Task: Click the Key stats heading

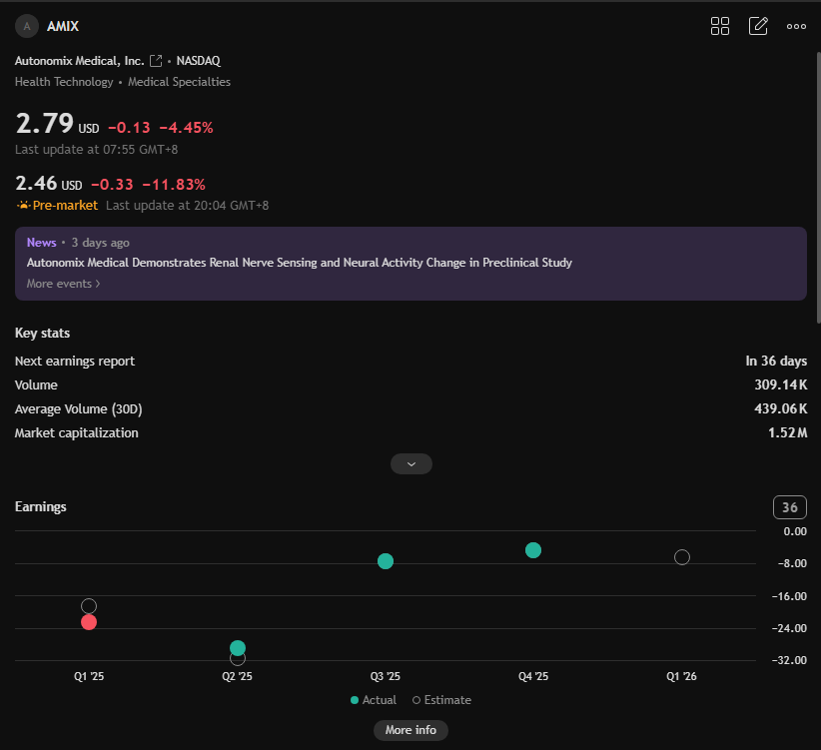Action: pos(42,333)
